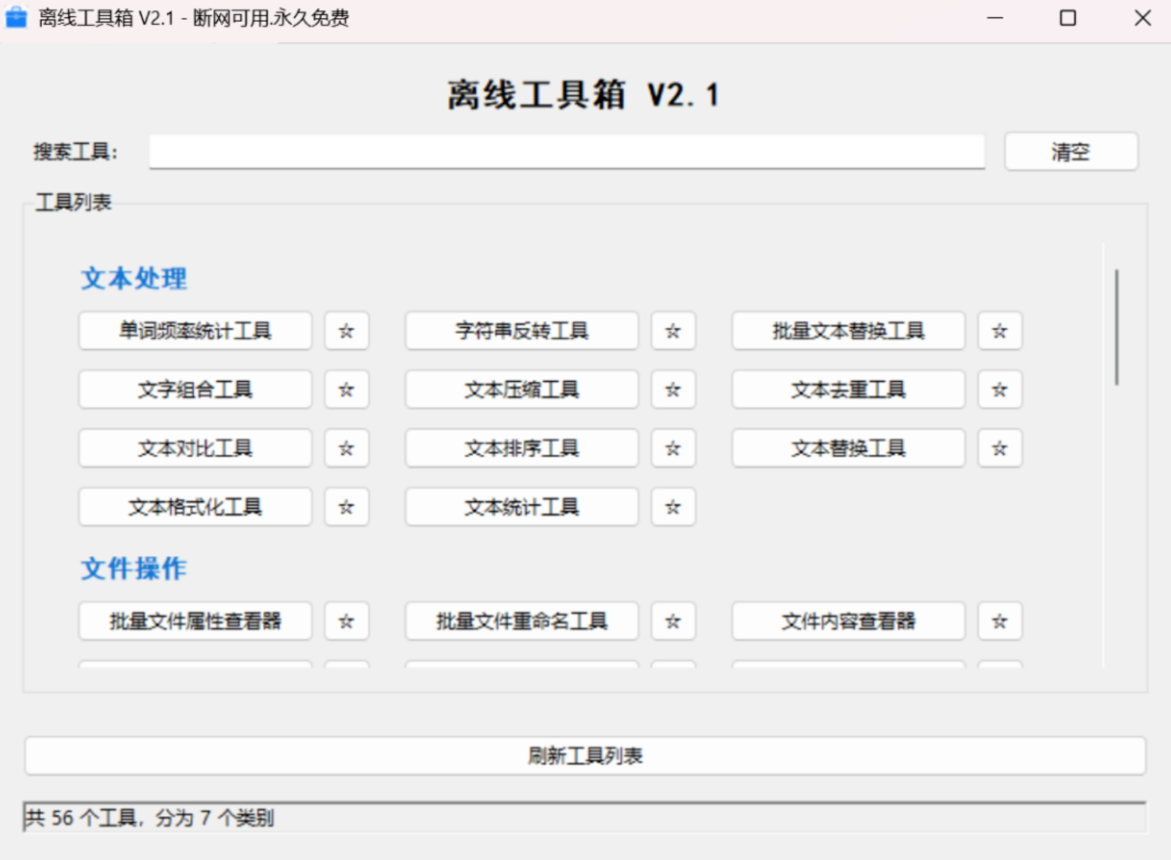Click inside the 搜索工具 search field
This screenshot has height=860, width=1171.
pos(567,152)
